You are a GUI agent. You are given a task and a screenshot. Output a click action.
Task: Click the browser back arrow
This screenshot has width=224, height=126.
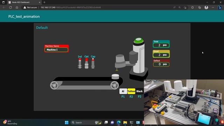pyautogui.click(x=4, y=7)
